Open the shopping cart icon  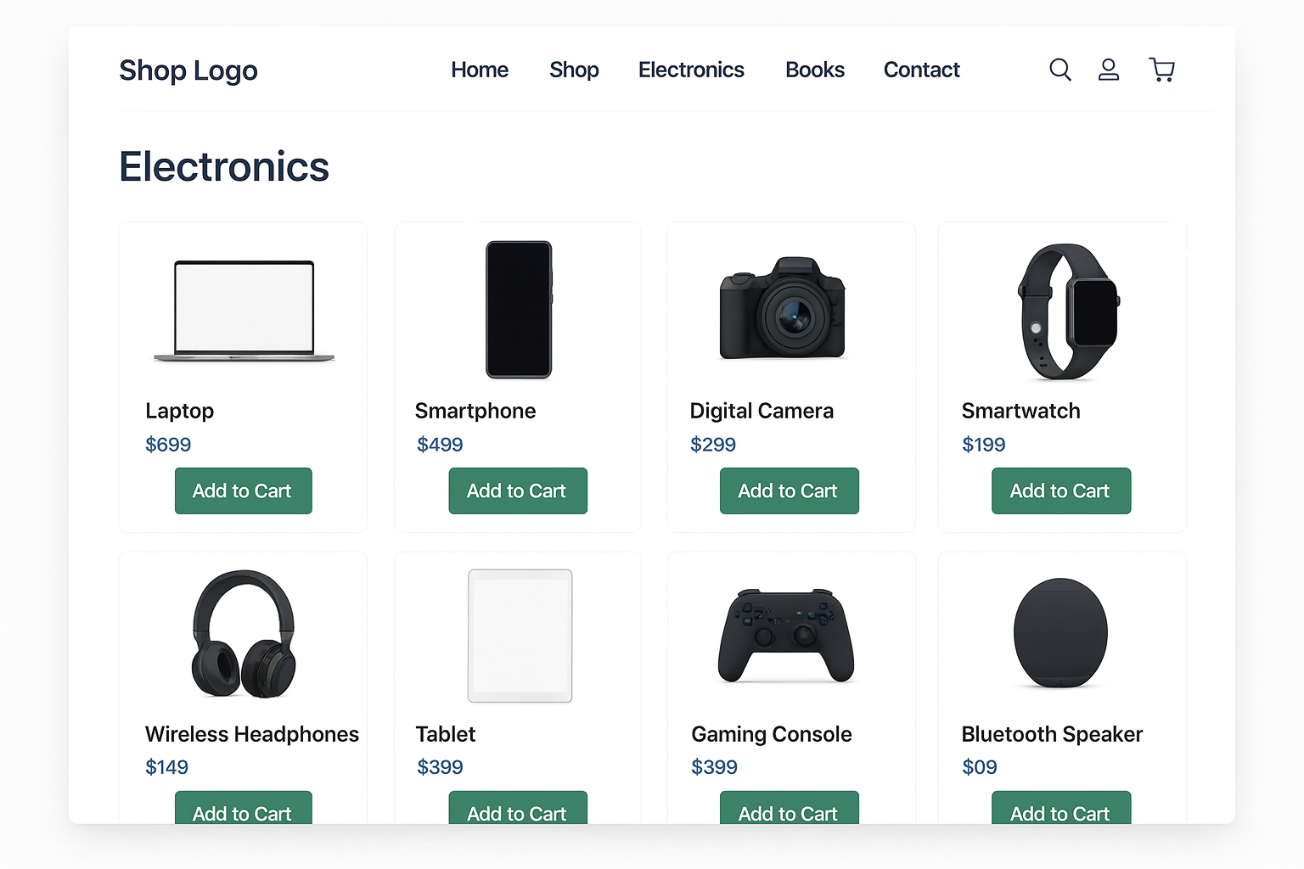[x=1161, y=70]
